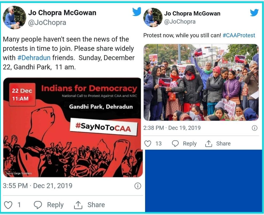Open the #CAAProtest hashtag link
Viewport: 264px width, 215px height.
click(239, 35)
